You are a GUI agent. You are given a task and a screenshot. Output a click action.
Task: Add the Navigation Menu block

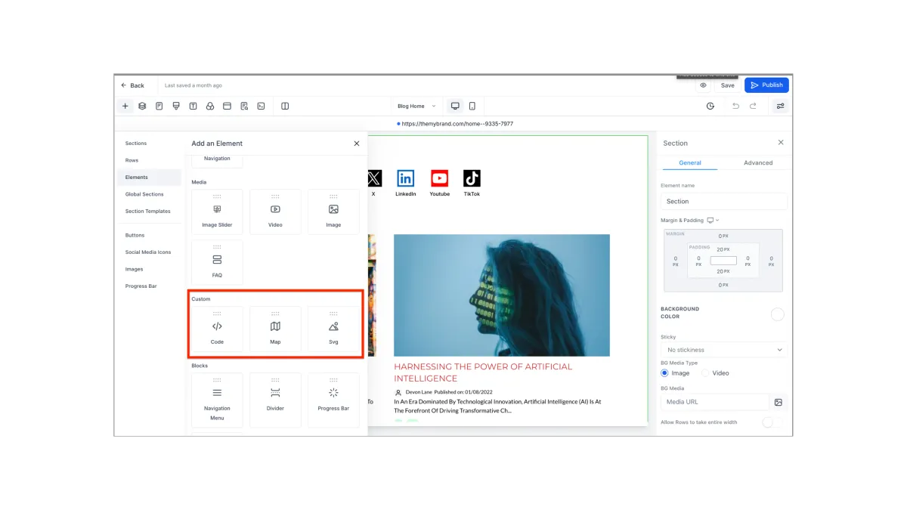click(217, 400)
